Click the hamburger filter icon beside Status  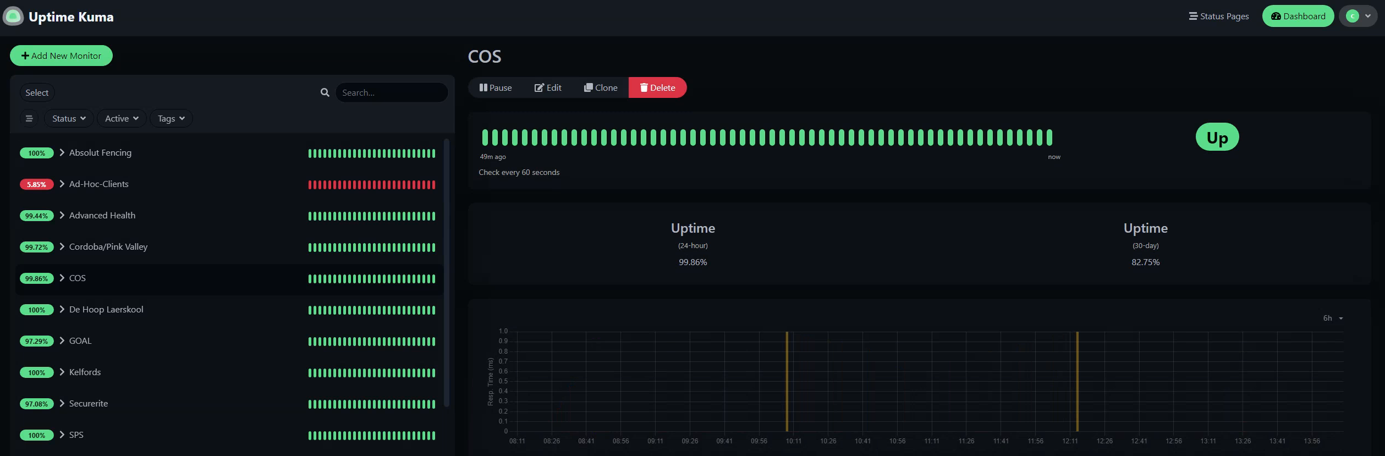pos(29,118)
